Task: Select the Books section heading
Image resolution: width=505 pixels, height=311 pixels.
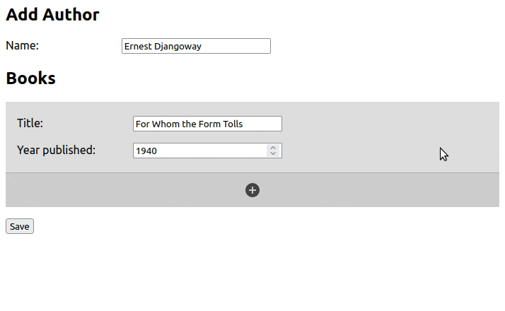Action: coord(30,78)
